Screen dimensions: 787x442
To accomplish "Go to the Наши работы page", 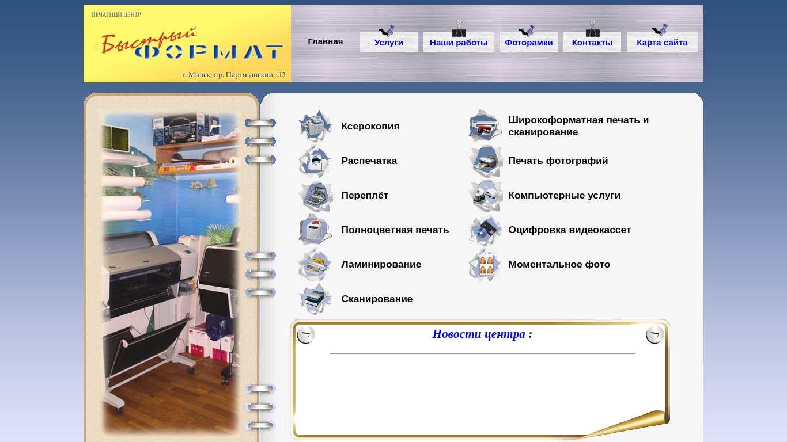I will (459, 43).
